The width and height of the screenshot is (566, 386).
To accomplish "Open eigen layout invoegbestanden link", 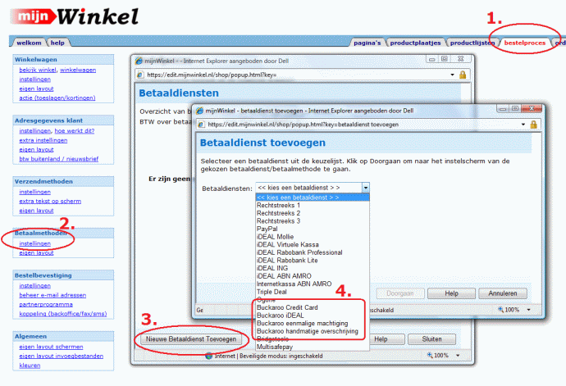I will pos(62,356).
